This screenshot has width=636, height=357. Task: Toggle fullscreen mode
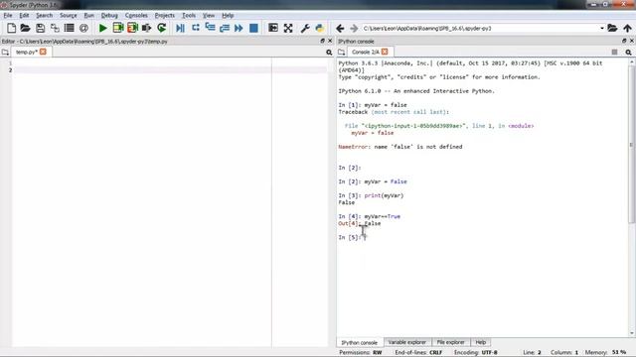(x=288, y=28)
